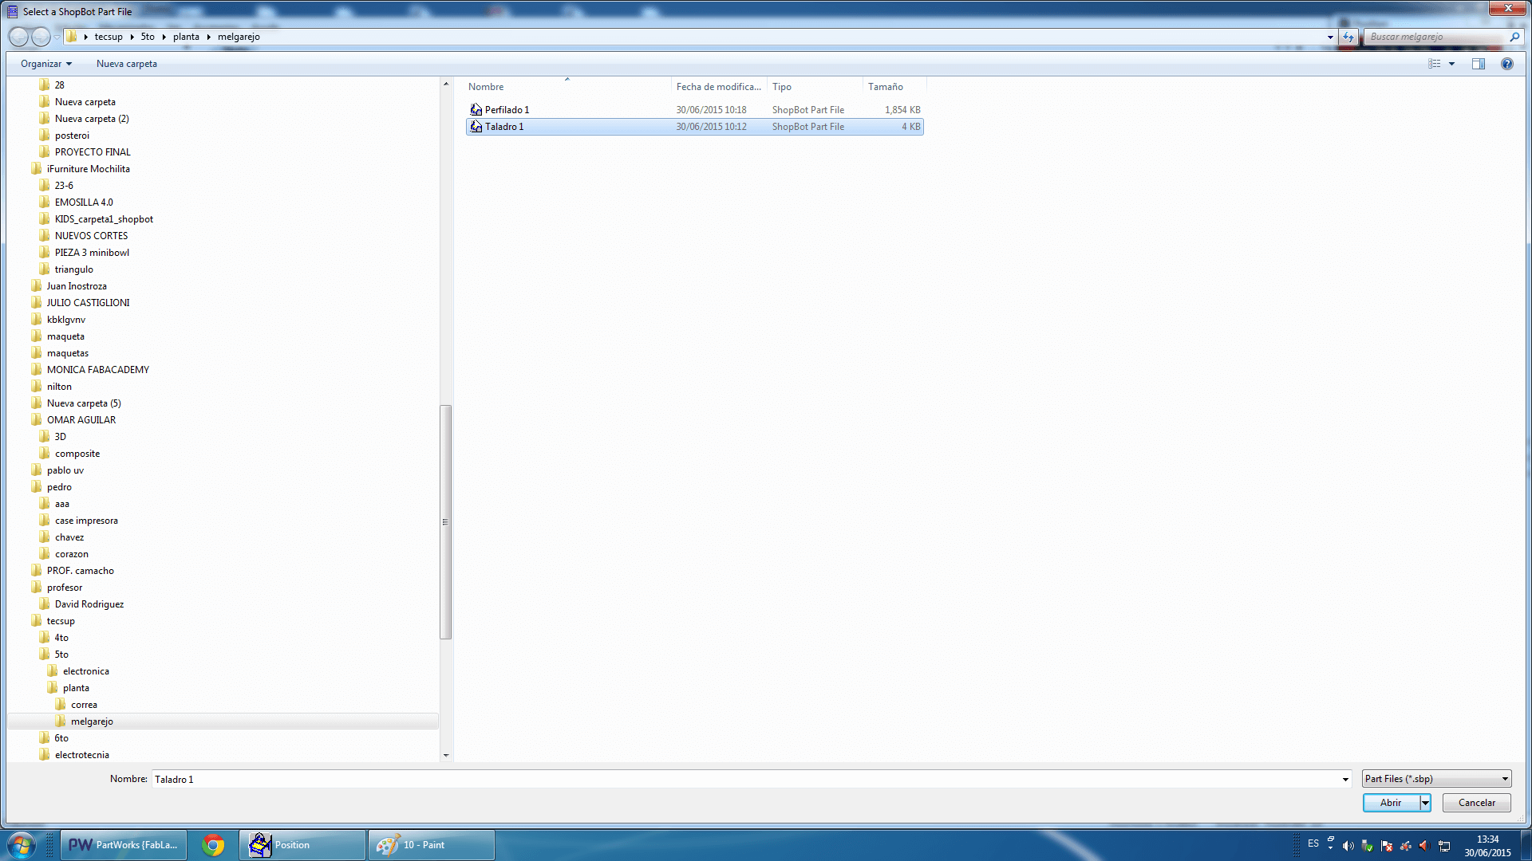Open the Abrir split-button arrow
Viewport: 1532px width, 861px height.
1425,803
